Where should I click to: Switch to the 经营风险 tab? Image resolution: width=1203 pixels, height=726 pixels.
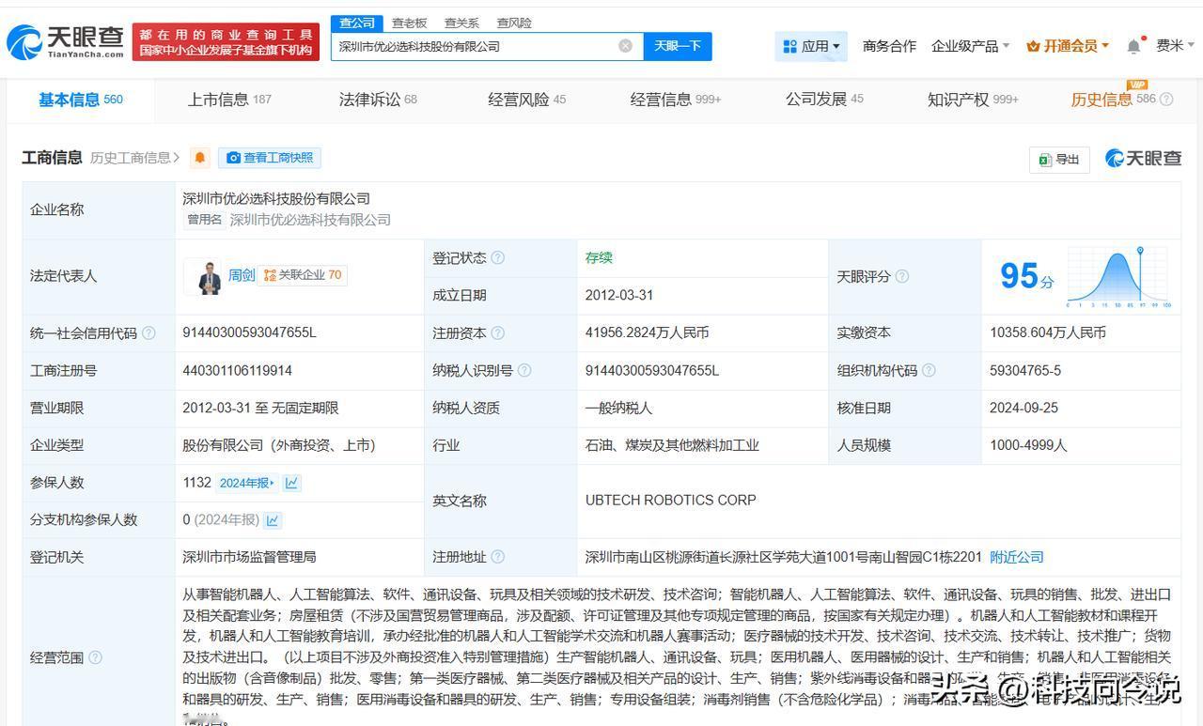[526, 100]
